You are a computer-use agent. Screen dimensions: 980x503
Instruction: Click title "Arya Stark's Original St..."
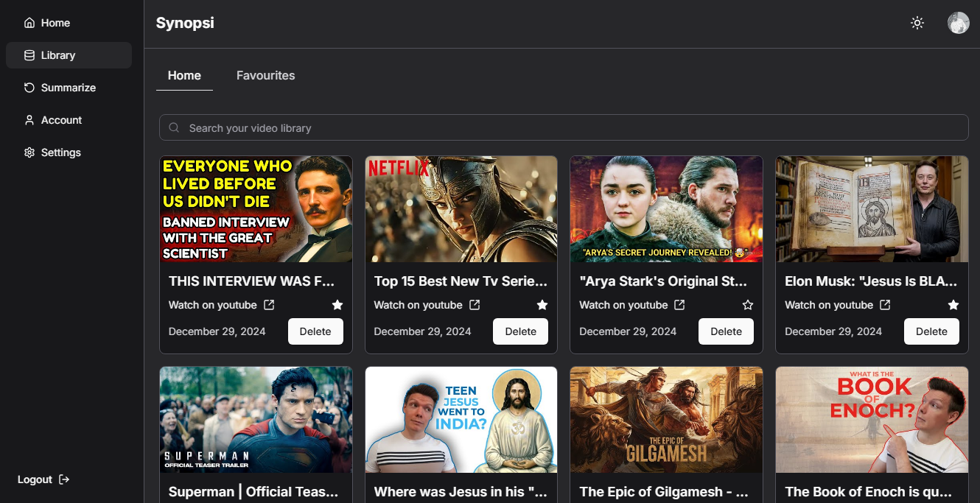pyautogui.click(x=664, y=281)
